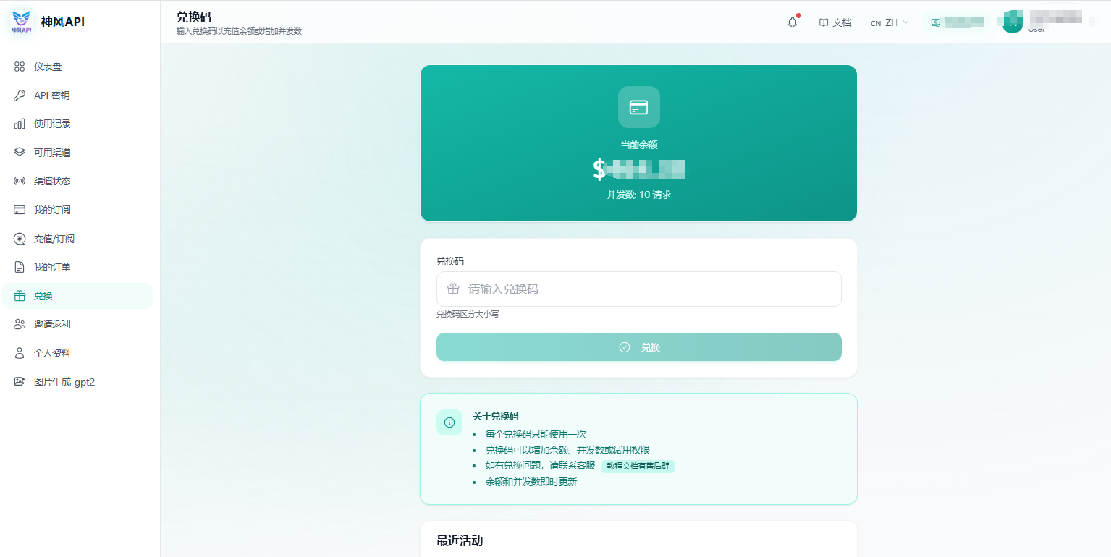
Task: Click the 渠道状态 signal icon
Action: [x=20, y=181]
